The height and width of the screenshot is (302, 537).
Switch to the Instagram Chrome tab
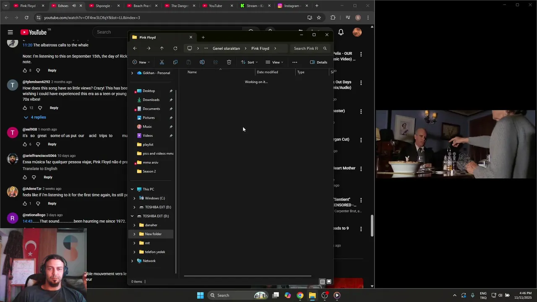point(292,6)
